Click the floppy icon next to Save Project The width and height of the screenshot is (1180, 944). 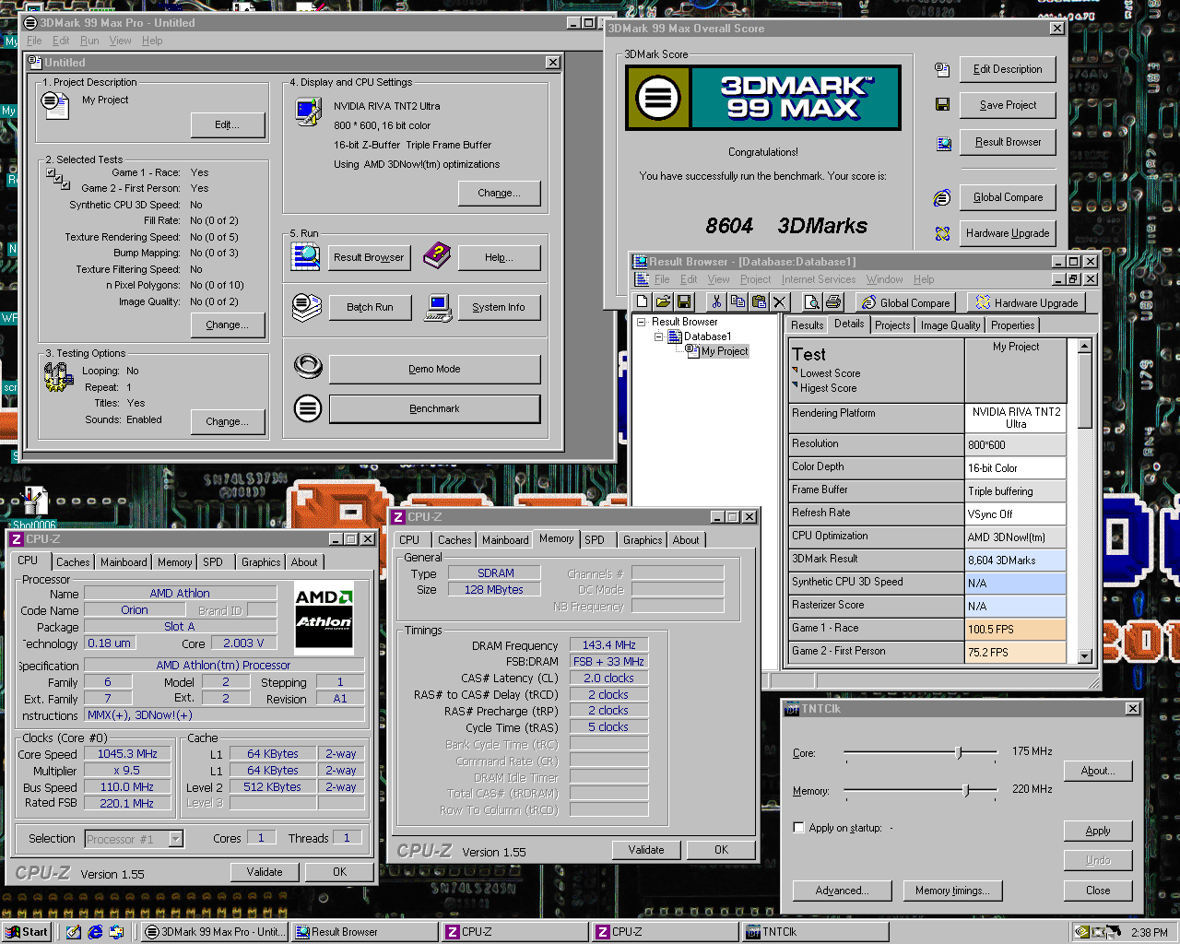tap(942, 105)
